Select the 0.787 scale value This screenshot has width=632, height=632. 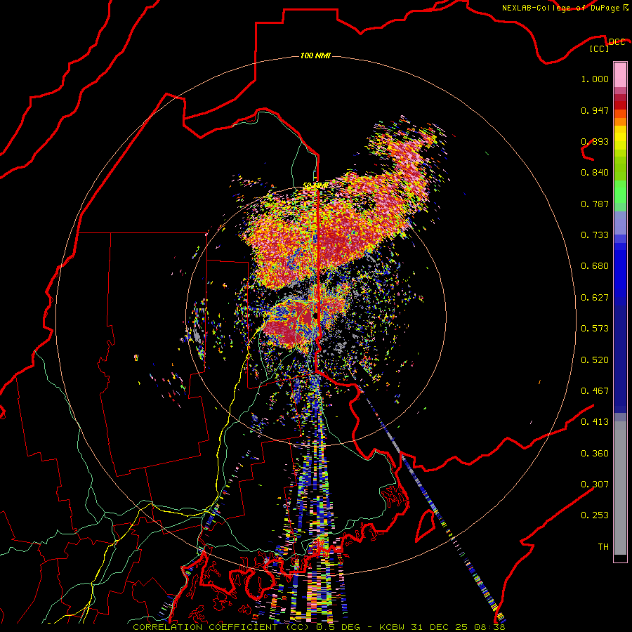[595, 204]
